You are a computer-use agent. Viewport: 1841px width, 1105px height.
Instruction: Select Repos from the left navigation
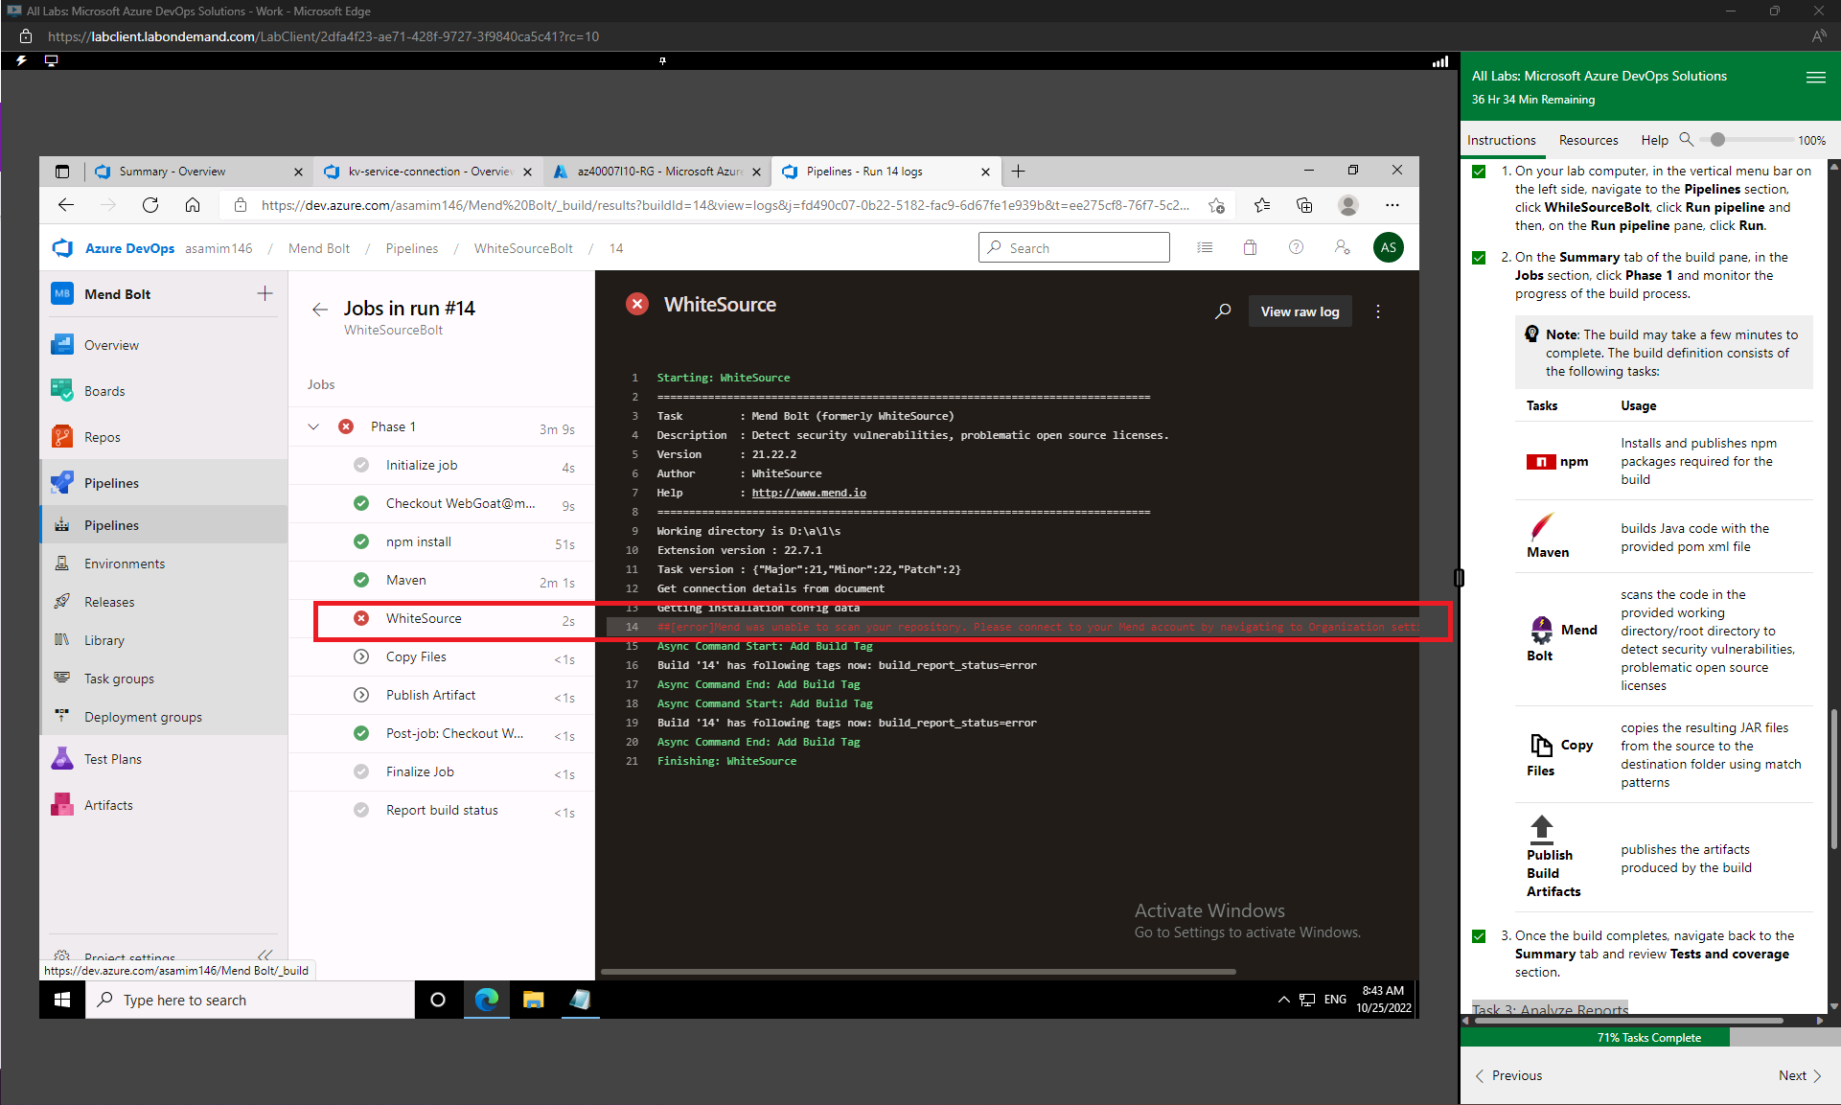pyautogui.click(x=100, y=436)
